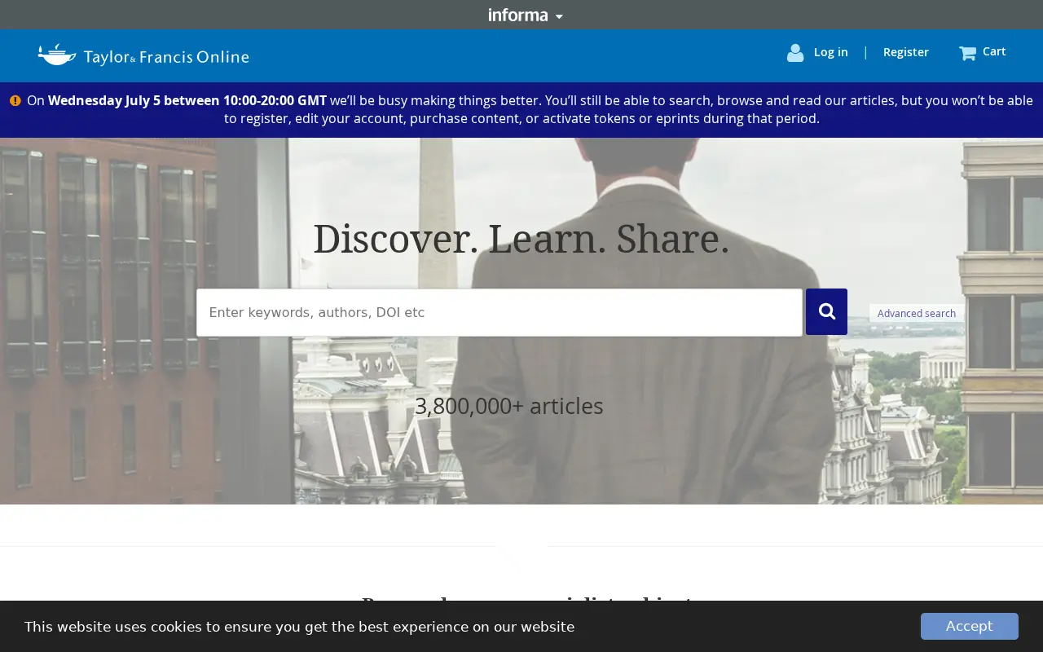This screenshot has width=1043, height=652.
Task: Click the user profile icon beside Log in
Action: click(x=795, y=53)
